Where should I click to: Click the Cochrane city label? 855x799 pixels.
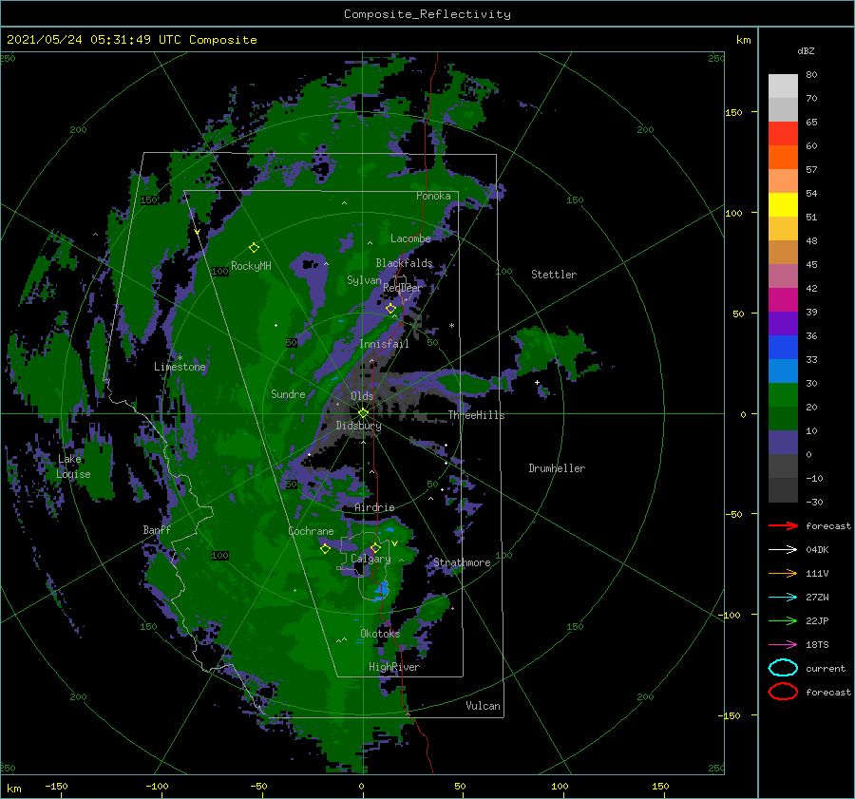[311, 531]
